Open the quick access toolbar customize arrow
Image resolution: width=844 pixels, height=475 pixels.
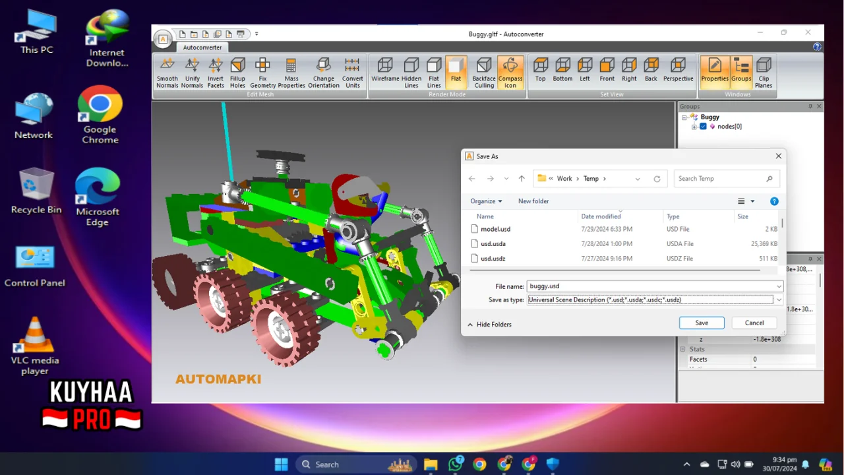256,34
